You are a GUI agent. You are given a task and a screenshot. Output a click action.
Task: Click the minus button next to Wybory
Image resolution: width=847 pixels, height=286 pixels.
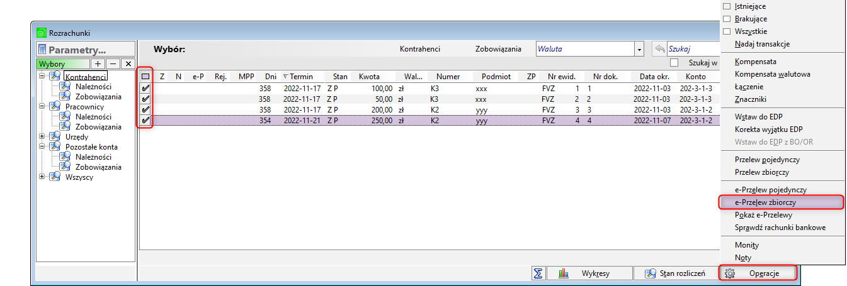[x=113, y=64]
